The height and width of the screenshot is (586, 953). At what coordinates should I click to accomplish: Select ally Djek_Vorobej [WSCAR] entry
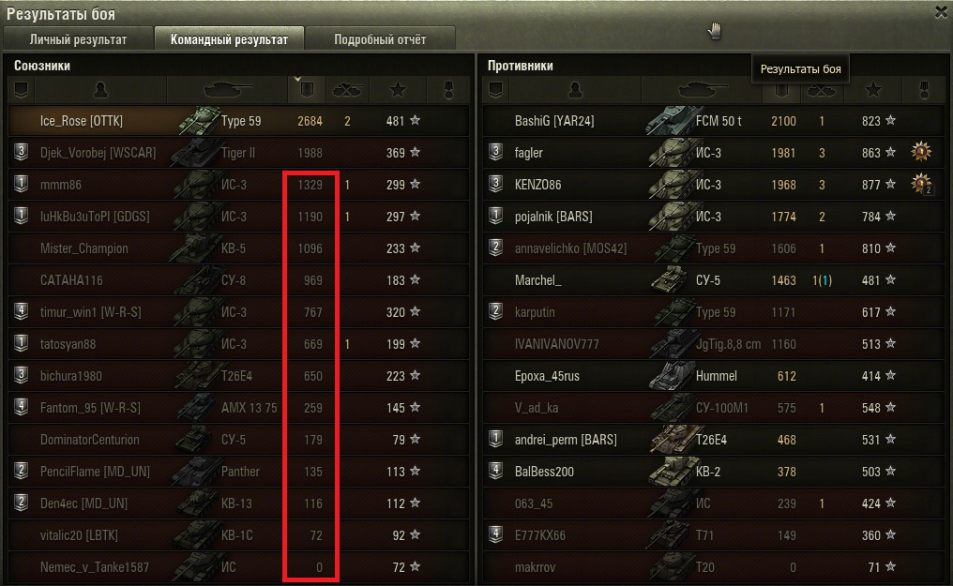tap(238, 153)
